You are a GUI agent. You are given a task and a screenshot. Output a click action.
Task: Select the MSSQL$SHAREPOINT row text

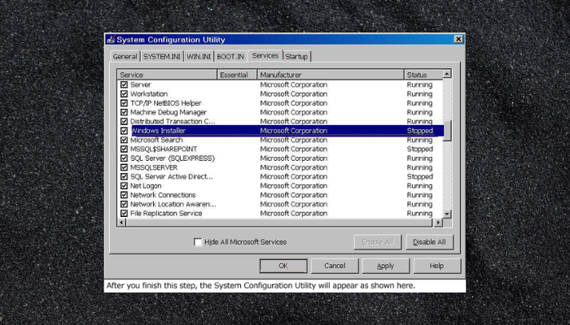pyautogui.click(x=164, y=149)
